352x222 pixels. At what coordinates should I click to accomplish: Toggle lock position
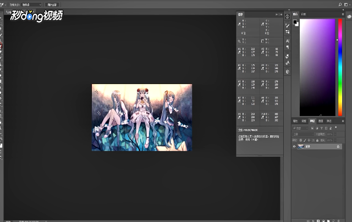click(x=309, y=140)
